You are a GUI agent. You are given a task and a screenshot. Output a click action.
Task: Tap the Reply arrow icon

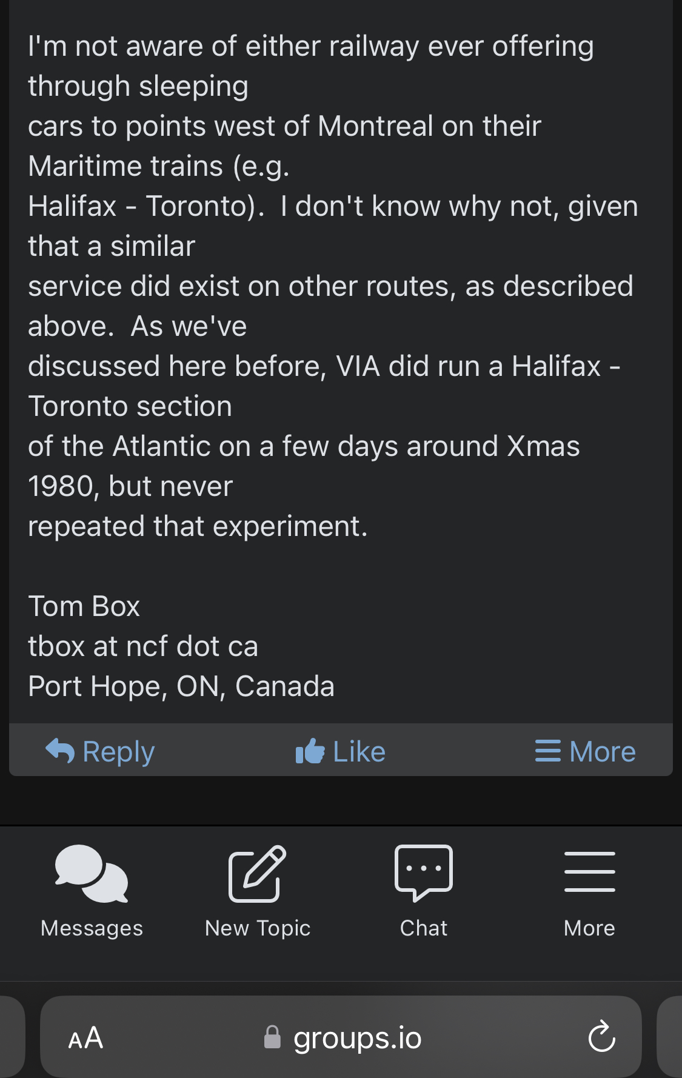pyautogui.click(x=60, y=751)
